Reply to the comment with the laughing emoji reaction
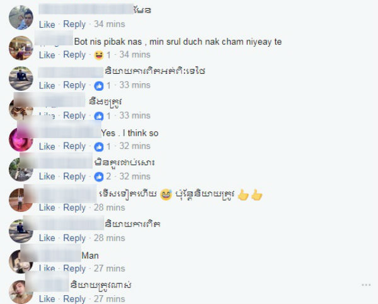The height and width of the screenshot is (304, 378). click(x=74, y=55)
